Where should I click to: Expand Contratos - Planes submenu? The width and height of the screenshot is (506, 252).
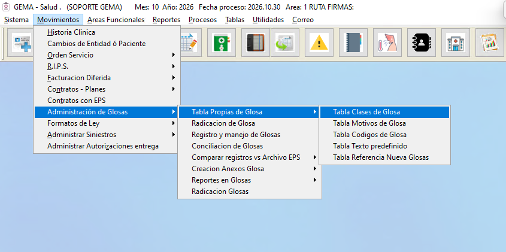(x=107, y=89)
